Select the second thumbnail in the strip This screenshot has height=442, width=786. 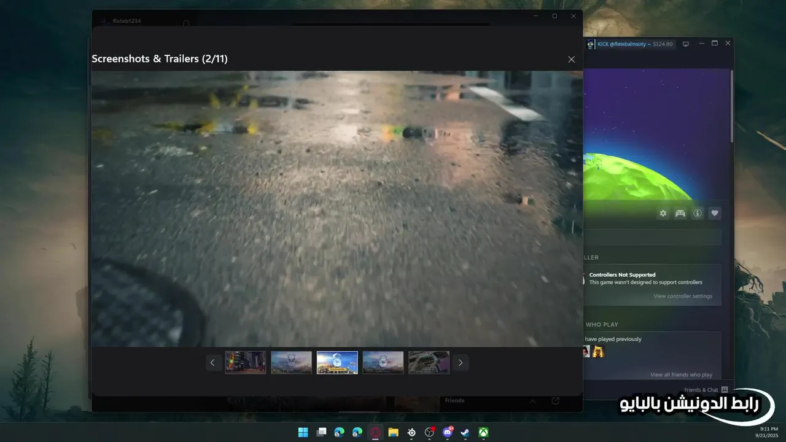pos(292,362)
